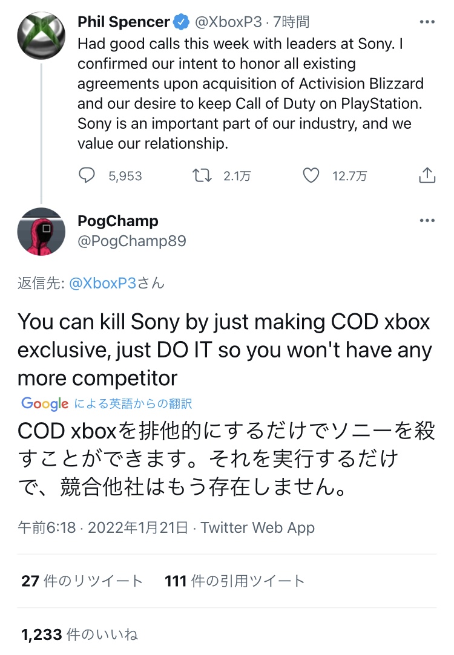454x655 pixels.
Task: Click the PogChamp display name
Action: 118,221
